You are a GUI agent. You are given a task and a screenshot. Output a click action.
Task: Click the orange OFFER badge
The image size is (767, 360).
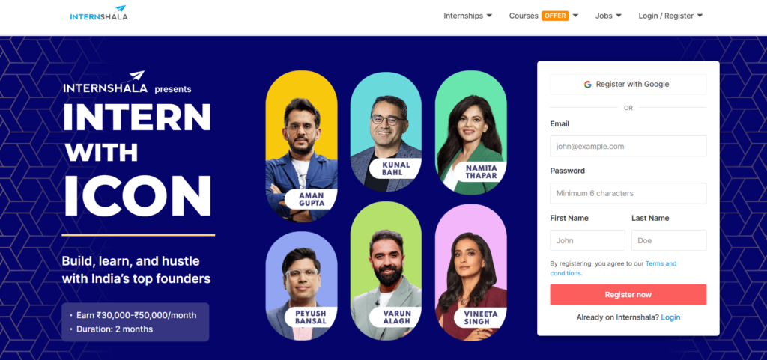click(x=555, y=16)
